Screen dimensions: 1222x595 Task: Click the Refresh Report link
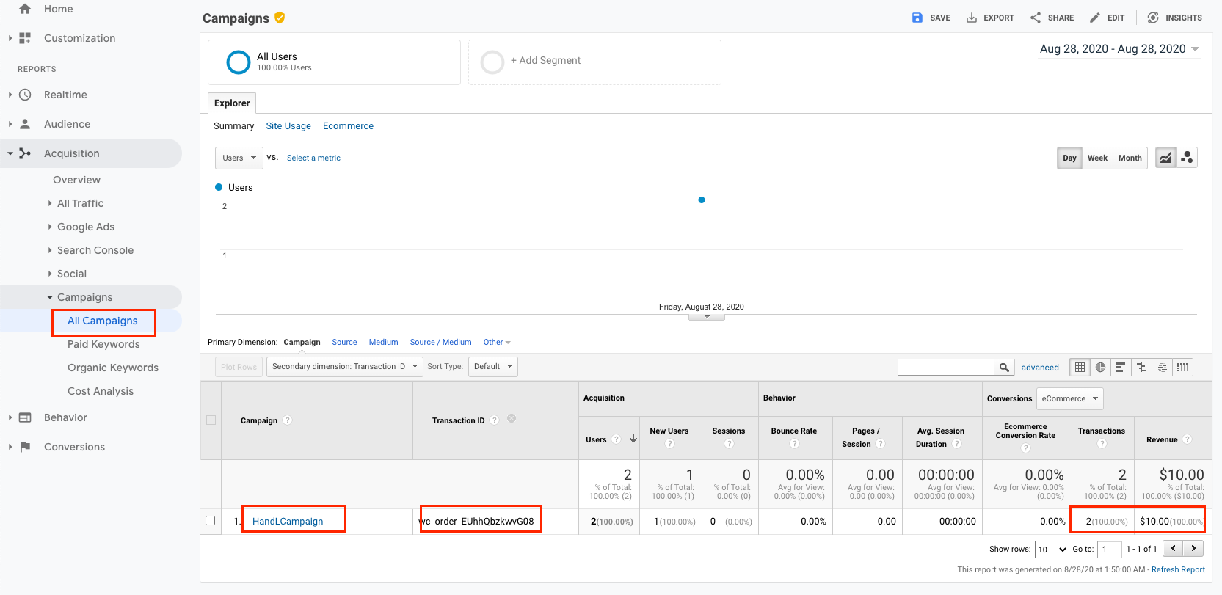[1178, 569]
